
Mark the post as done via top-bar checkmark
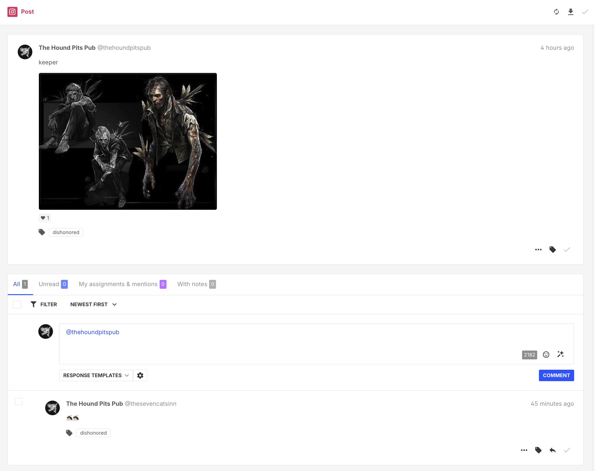585,12
